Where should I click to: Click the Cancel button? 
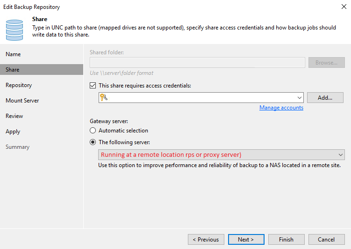tap(326, 239)
